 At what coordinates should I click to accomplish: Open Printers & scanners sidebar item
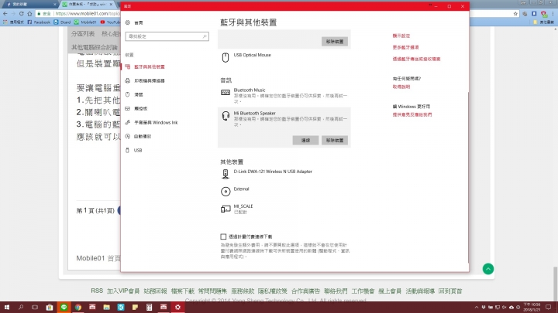(150, 80)
